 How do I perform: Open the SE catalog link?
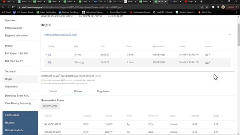[x=49, y=55]
